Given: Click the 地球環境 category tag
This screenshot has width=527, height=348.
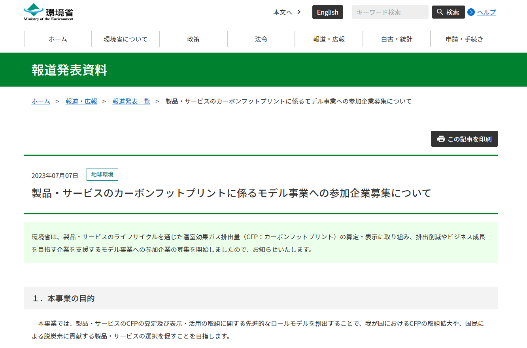Looking at the screenshot, I should pyautogui.click(x=102, y=174).
